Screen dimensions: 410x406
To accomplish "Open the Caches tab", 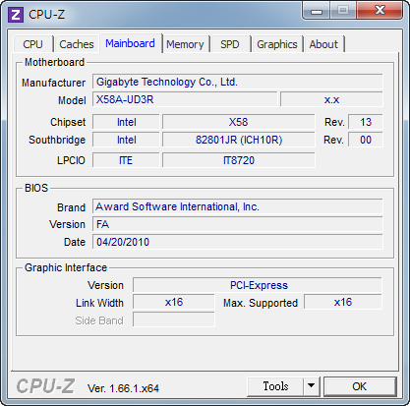I will 77,44.
